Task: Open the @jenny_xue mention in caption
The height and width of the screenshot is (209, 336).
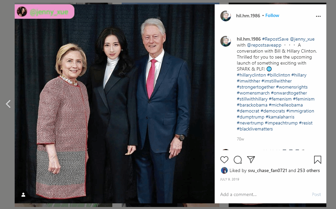Action: coord(302,39)
